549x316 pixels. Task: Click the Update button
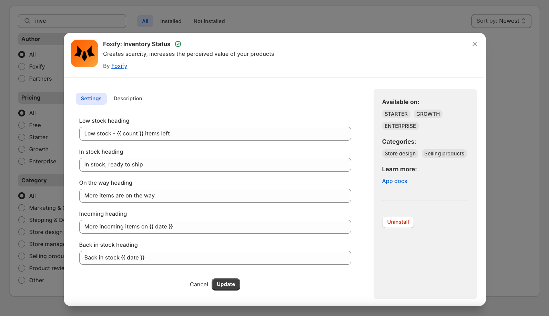[226, 284]
